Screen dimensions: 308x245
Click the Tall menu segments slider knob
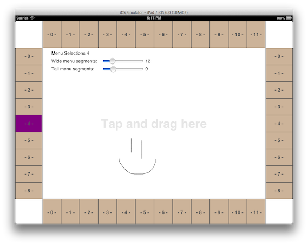point(113,69)
